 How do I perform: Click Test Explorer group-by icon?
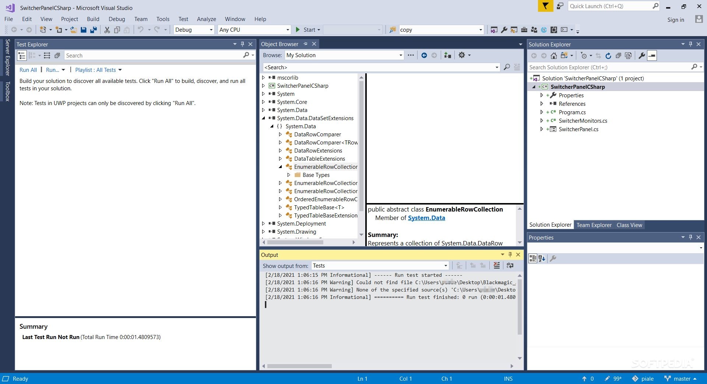click(32, 56)
